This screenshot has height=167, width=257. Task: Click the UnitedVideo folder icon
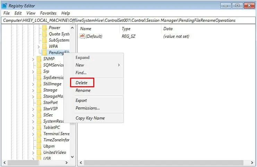[39, 152]
